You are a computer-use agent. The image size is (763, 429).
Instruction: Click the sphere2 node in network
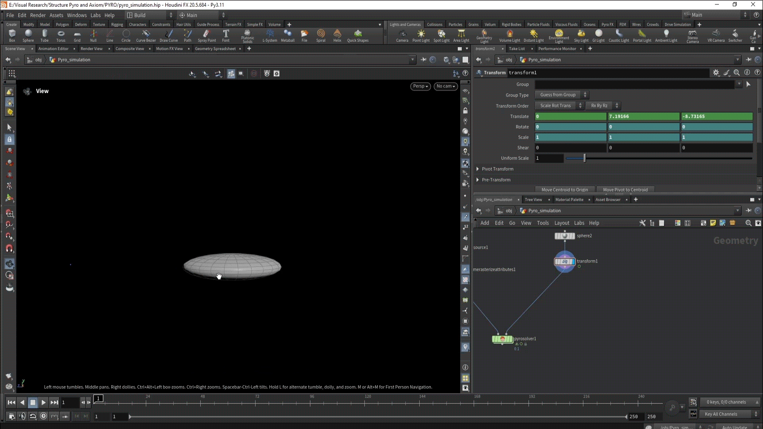pos(565,236)
